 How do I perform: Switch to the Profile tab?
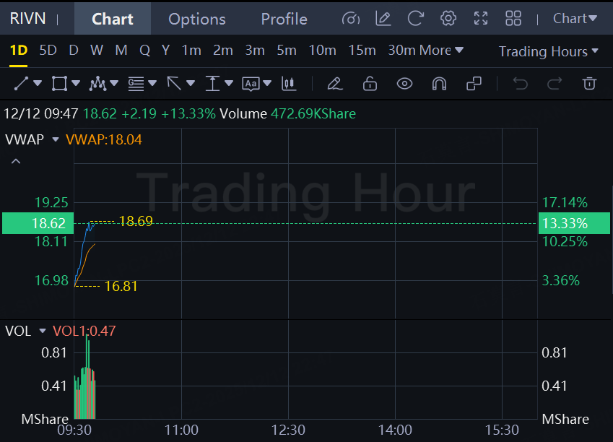pyautogui.click(x=284, y=19)
